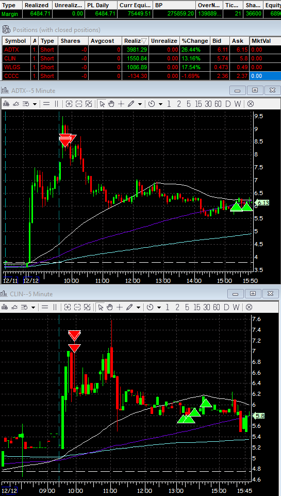Screen dimensions: 281x496
Task: Switch ADTX chart to Weekly (W)
Action: [238, 104]
